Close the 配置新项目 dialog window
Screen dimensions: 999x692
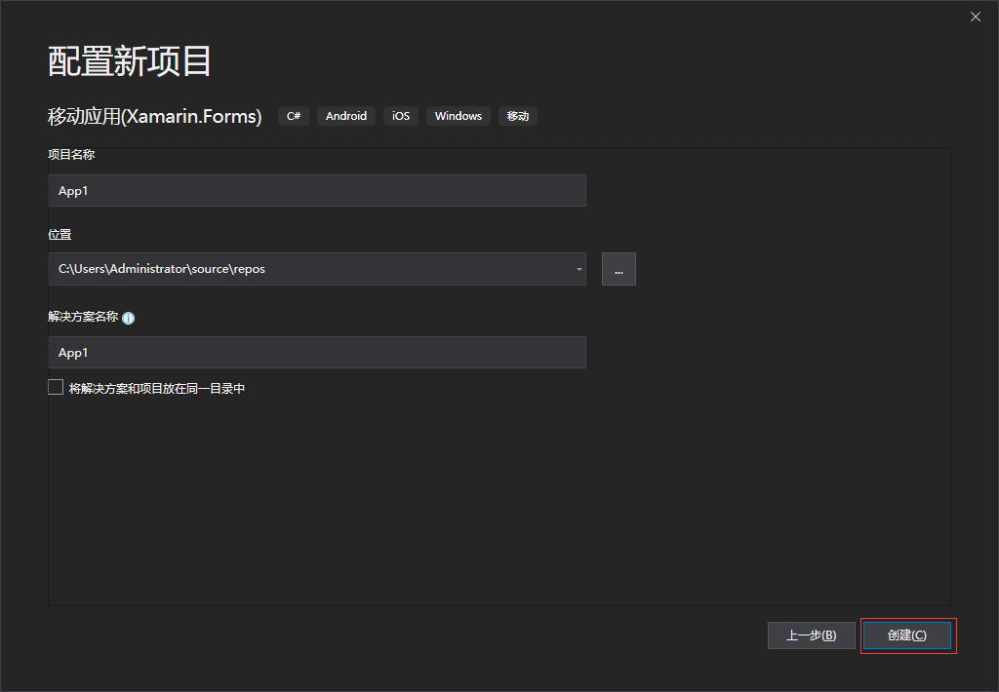[975, 17]
